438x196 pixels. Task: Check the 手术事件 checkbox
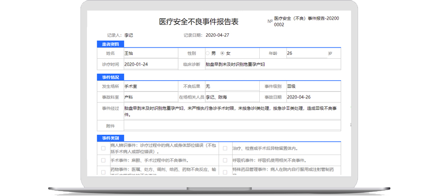103,160
